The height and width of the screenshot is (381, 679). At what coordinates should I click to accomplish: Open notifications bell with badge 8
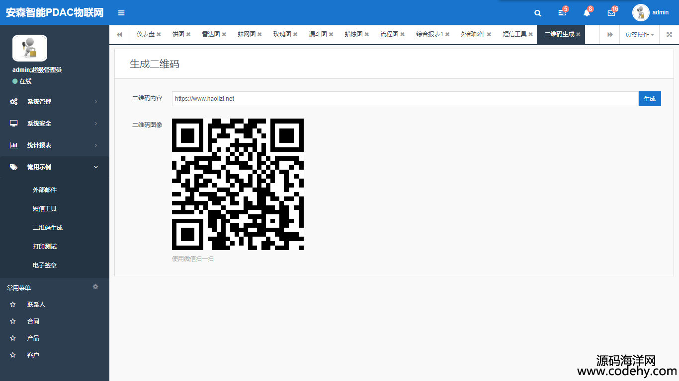tap(587, 12)
